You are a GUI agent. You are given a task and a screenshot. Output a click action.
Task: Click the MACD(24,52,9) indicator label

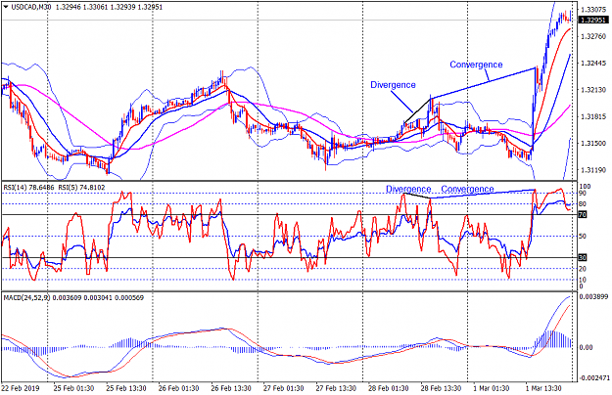pos(25,297)
